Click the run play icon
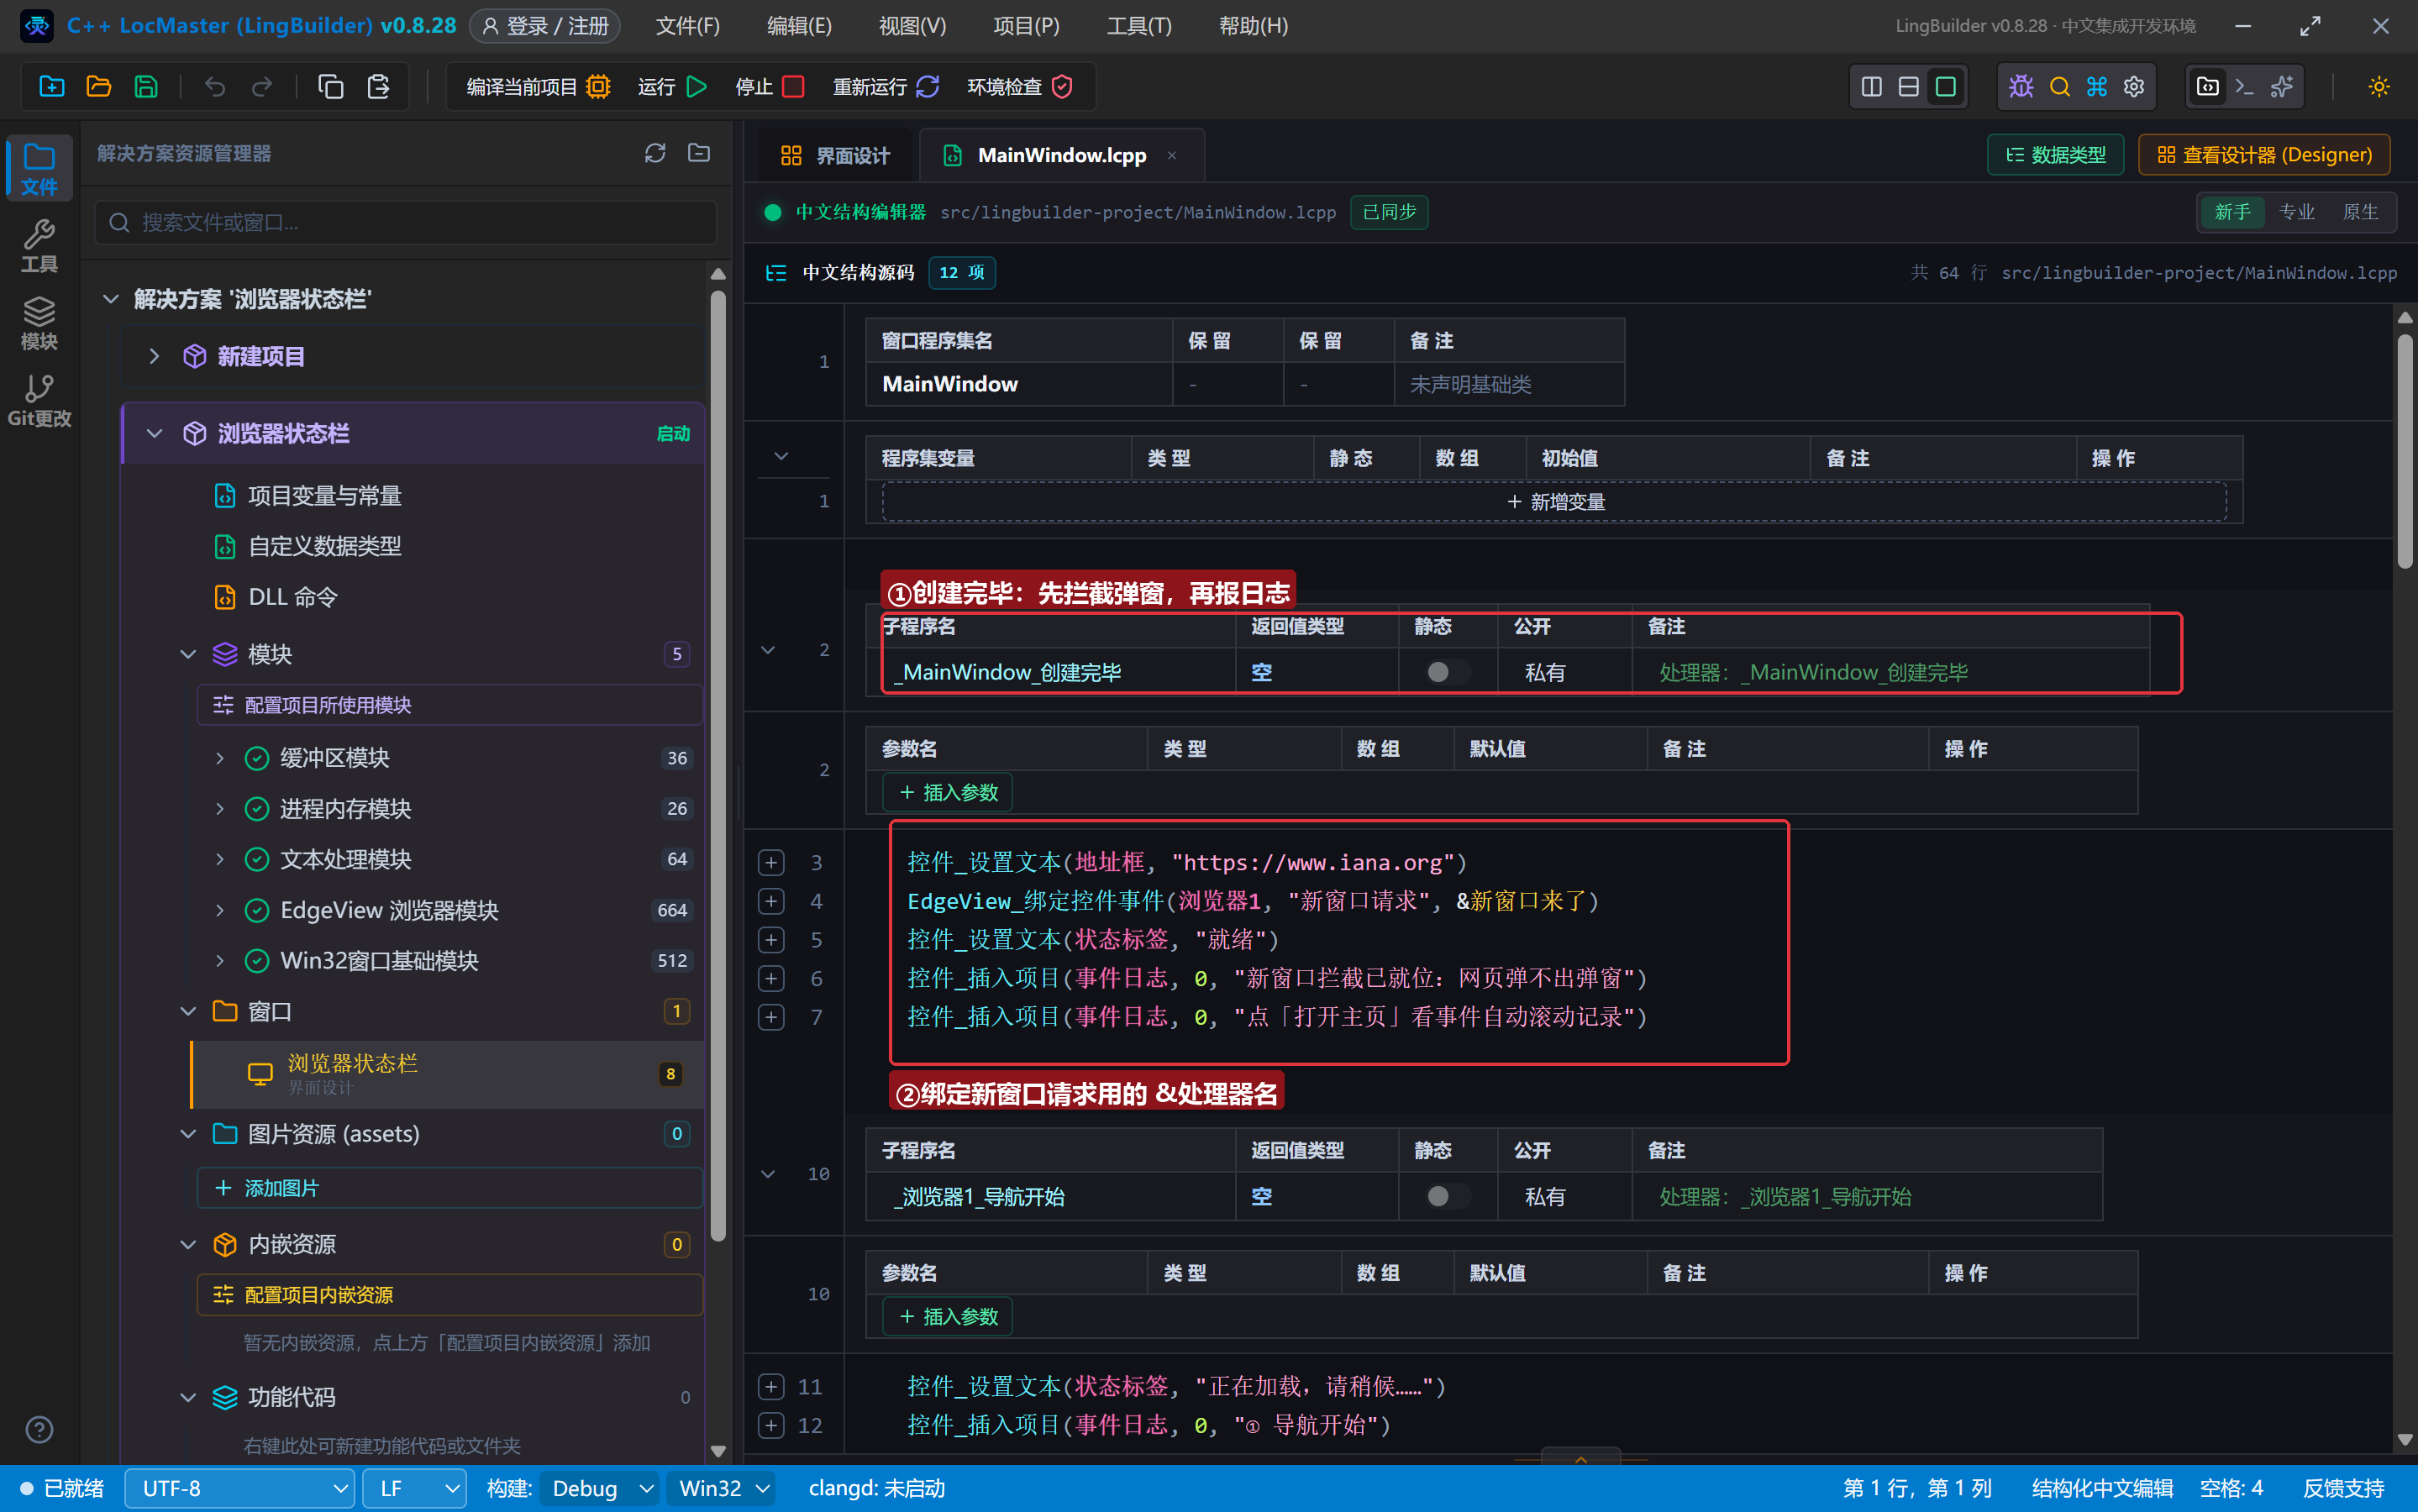This screenshot has width=2418, height=1512. click(697, 87)
